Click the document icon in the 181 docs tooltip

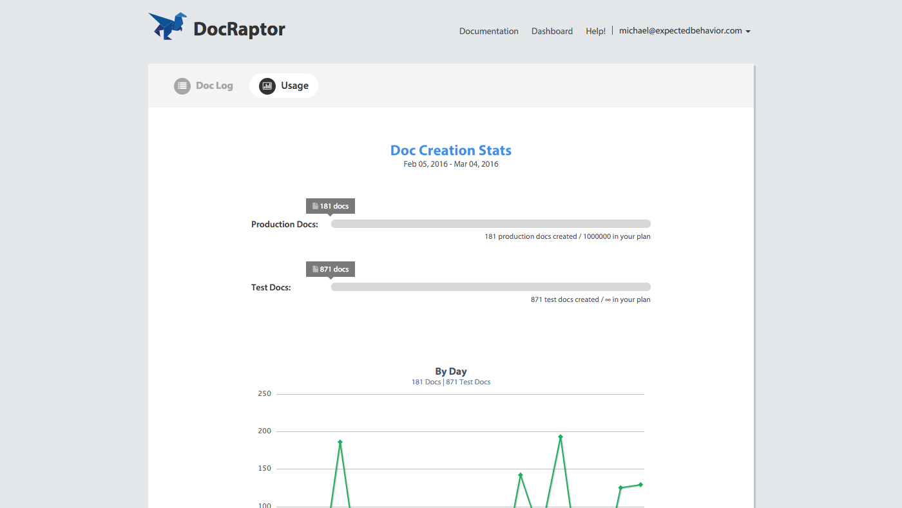[314, 205]
